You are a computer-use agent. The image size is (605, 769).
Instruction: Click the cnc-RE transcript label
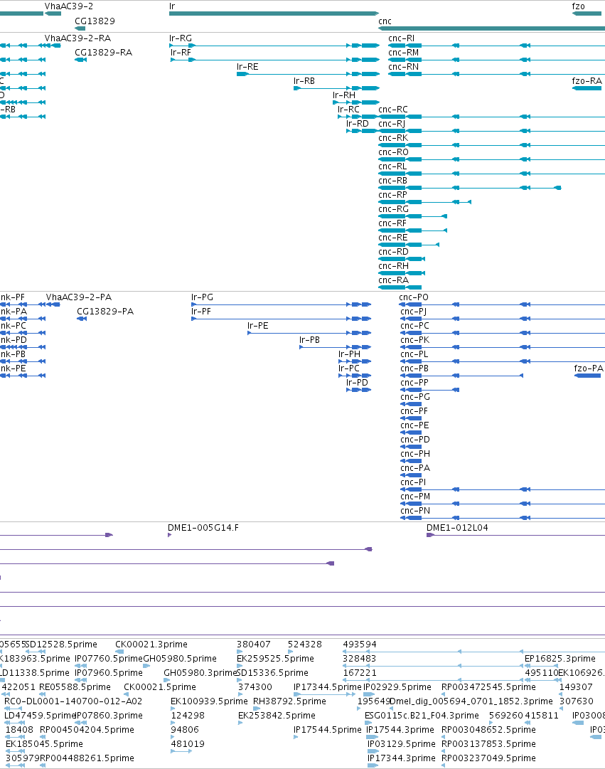(x=393, y=238)
